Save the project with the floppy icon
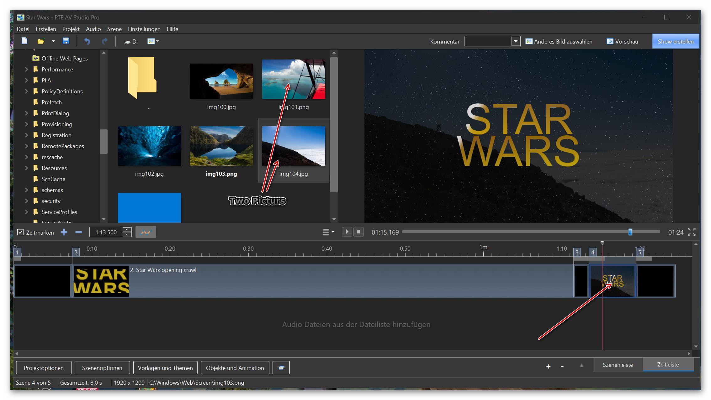This screenshot has width=711, height=400. (x=66, y=41)
